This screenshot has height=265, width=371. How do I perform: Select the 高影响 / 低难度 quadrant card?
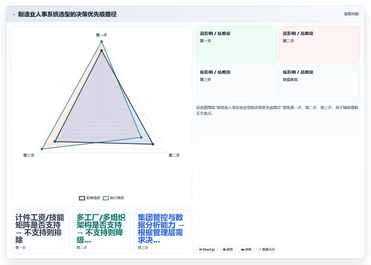tap(237, 45)
